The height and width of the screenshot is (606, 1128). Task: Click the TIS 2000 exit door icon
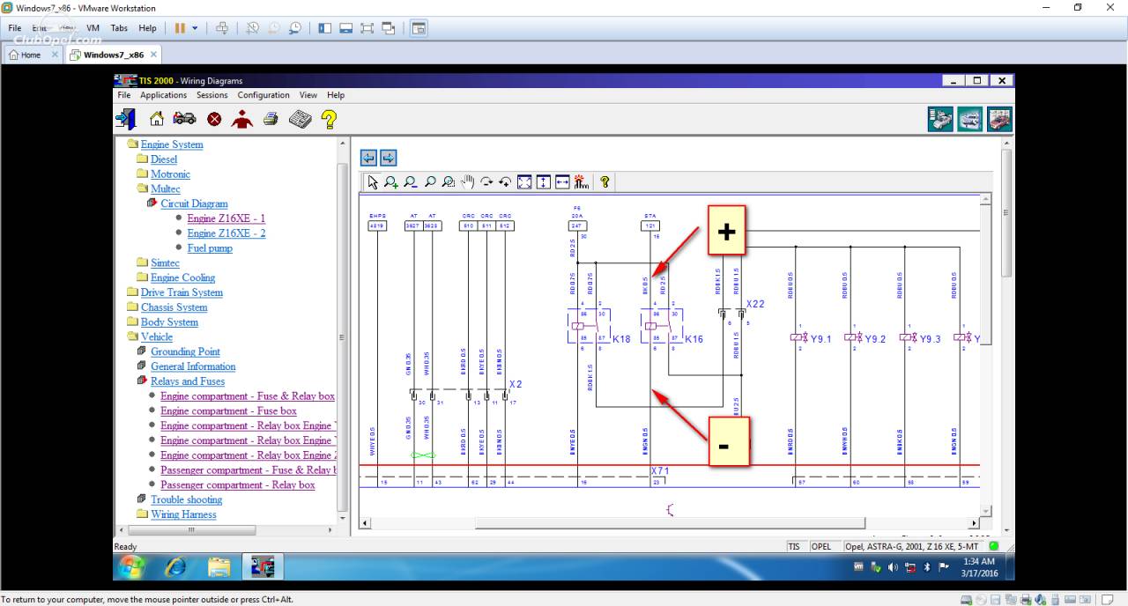click(126, 119)
